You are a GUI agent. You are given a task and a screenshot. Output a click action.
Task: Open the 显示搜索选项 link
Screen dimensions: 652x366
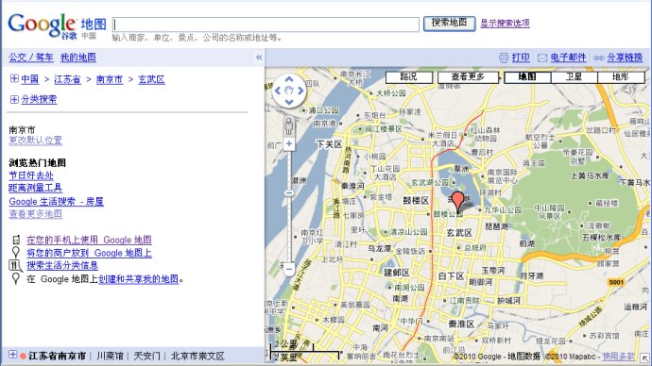[506, 24]
